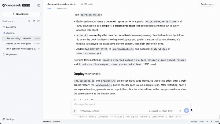Open session 'I'm in dshterm workspace's c...'

coord(21,49)
